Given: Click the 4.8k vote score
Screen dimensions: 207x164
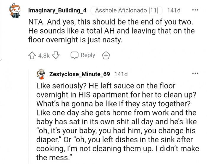Looking at the screenshot, I should (x=44, y=55).
